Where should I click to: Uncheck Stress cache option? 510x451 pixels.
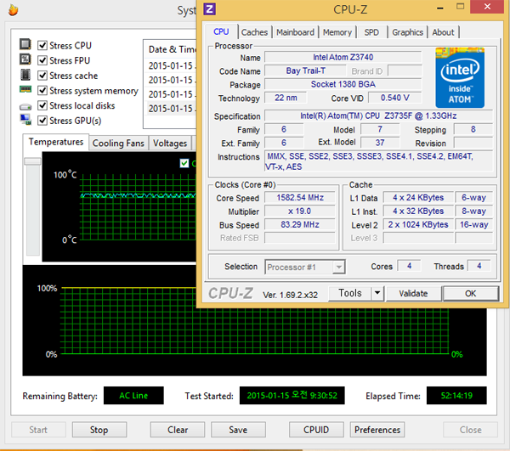(x=42, y=76)
